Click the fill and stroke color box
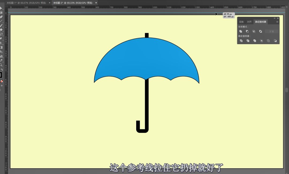 (1, 75)
